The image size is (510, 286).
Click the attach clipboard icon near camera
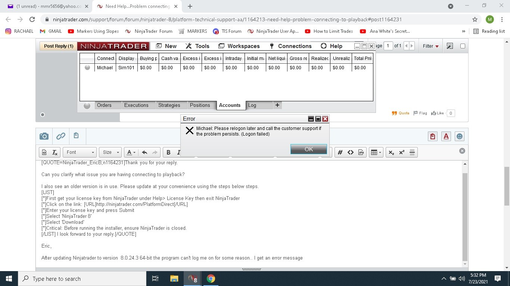[76, 136]
